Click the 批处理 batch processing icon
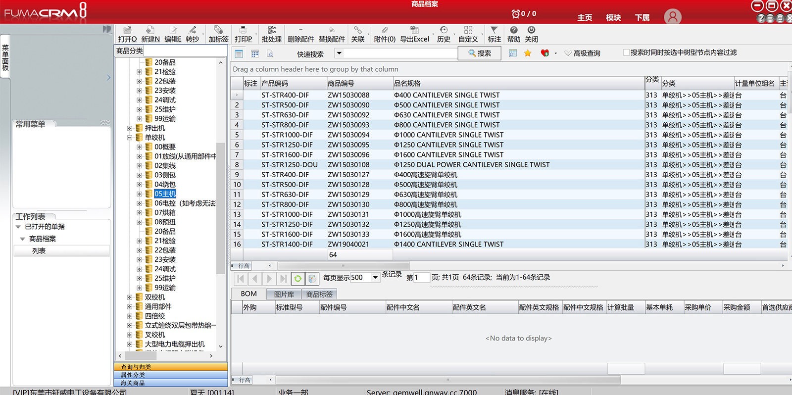 pos(271,31)
